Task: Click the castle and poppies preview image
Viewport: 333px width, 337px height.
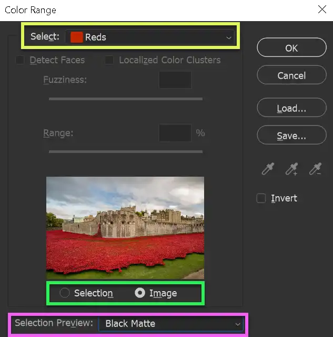Action: [125, 228]
